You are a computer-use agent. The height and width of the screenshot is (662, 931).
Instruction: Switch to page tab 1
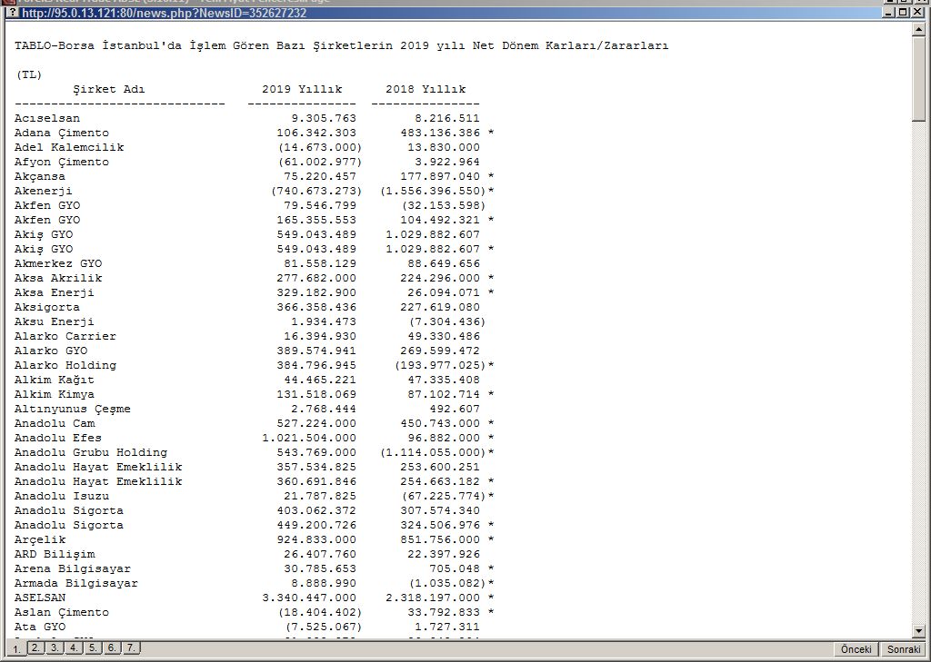coord(16,648)
